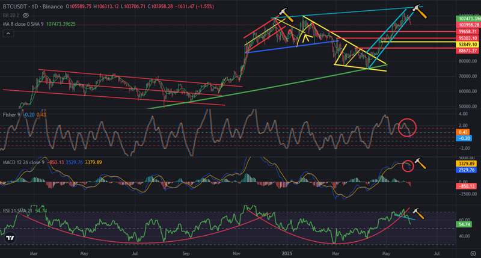The height and width of the screenshot is (258, 481).
Task: Click the 2529.76 MACD value label
Action: click(x=467, y=170)
